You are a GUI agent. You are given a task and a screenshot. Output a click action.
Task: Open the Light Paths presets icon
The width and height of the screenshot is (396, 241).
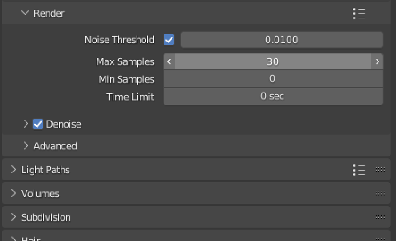point(359,170)
